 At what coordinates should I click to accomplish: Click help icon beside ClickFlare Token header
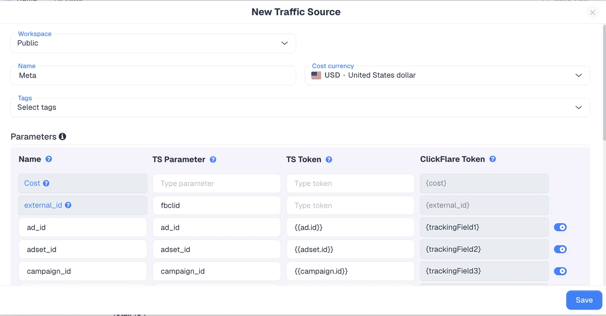(492, 159)
